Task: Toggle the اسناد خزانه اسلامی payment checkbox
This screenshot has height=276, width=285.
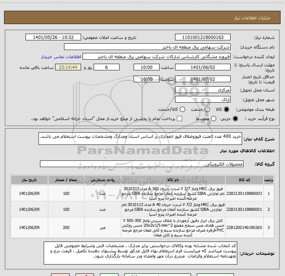Action: tap(180, 119)
